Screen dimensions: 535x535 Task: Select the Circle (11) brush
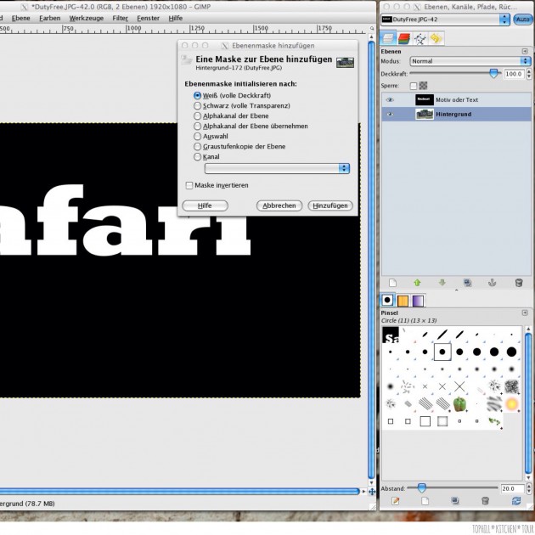[x=442, y=352]
